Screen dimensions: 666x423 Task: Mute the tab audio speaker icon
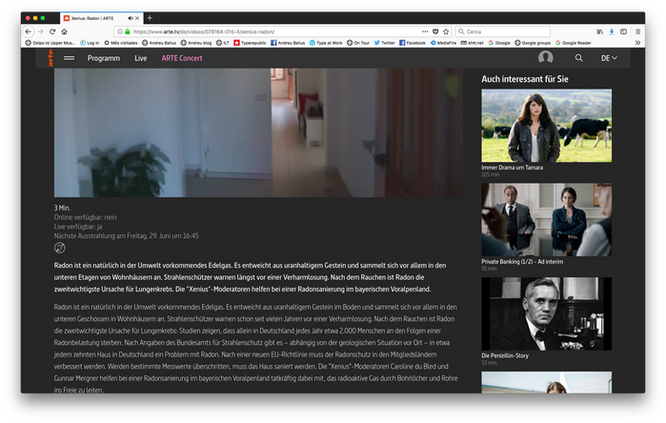(130, 18)
